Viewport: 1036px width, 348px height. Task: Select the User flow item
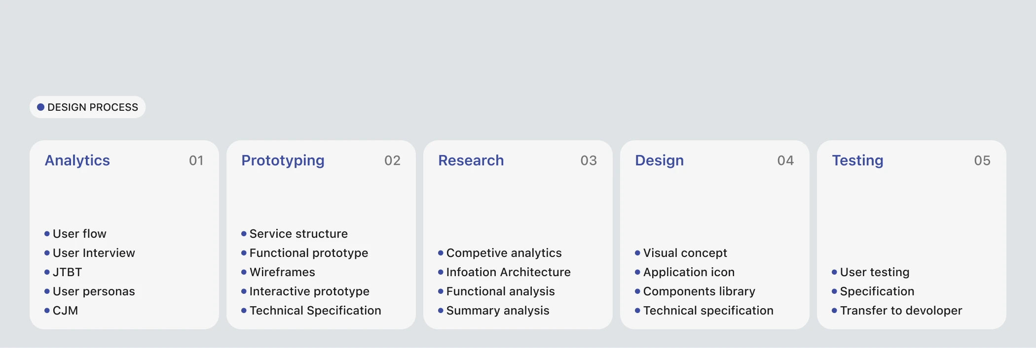pos(79,234)
